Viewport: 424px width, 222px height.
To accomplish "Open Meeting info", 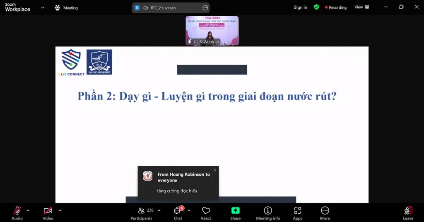I will [268, 213].
